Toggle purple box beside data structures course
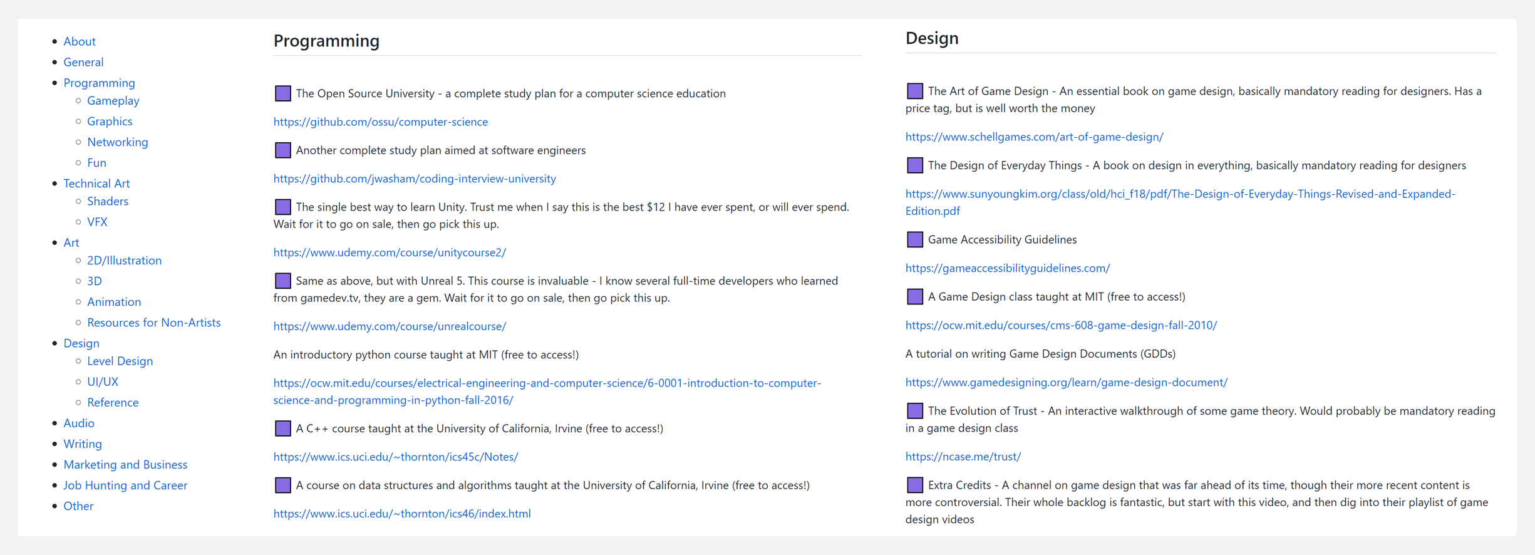This screenshot has width=1535, height=555. point(283,485)
